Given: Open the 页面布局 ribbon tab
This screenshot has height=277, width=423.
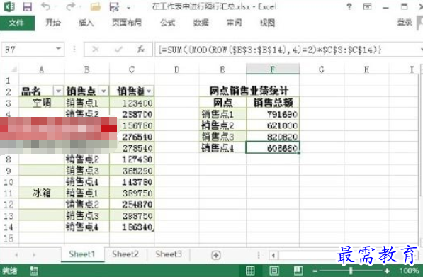Looking at the screenshot, I should [x=127, y=23].
